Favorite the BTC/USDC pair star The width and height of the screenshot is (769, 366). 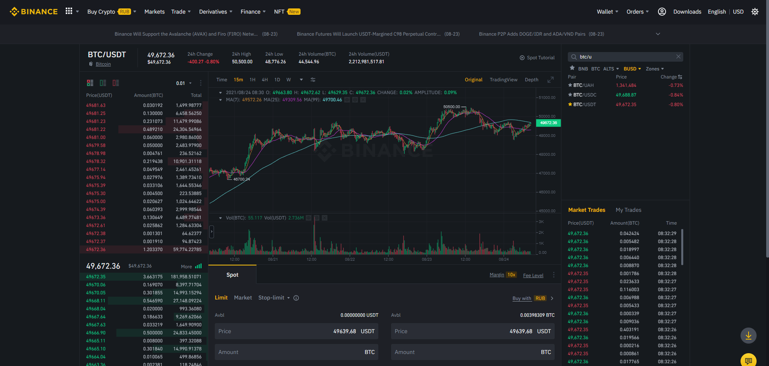[x=570, y=95]
